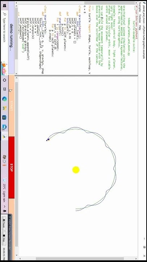
Task: Open the Help menu
Action: [x=140, y=27]
